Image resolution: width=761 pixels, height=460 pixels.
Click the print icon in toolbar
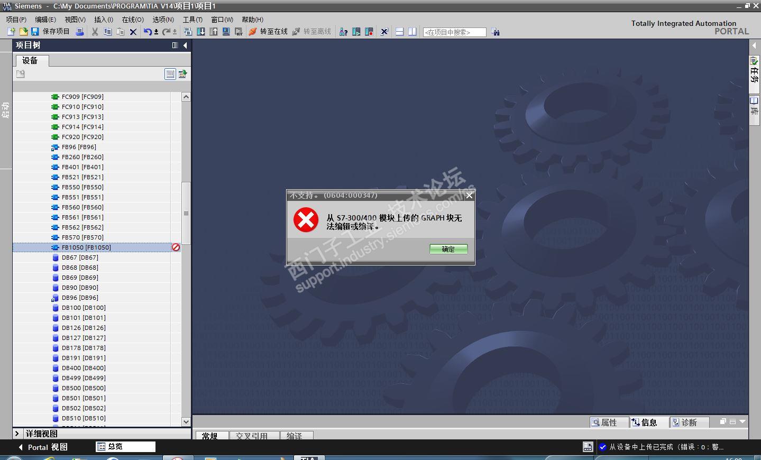tap(80, 32)
